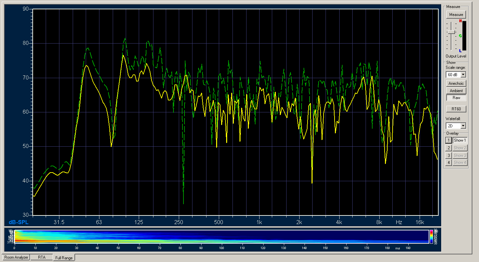Image resolution: width=479 pixels, height=262 pixels.
Task: Click the waterfall color scale legend
Action: point(431,237)
